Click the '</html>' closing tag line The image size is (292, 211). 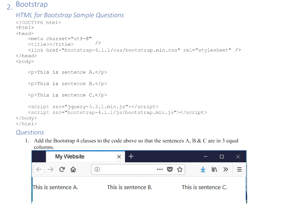(26, 124)
